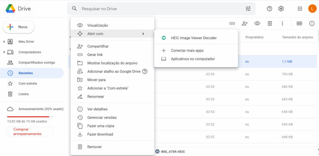
Task: Click the preview eye toolbar icon
Action: (x=257, y=23)
